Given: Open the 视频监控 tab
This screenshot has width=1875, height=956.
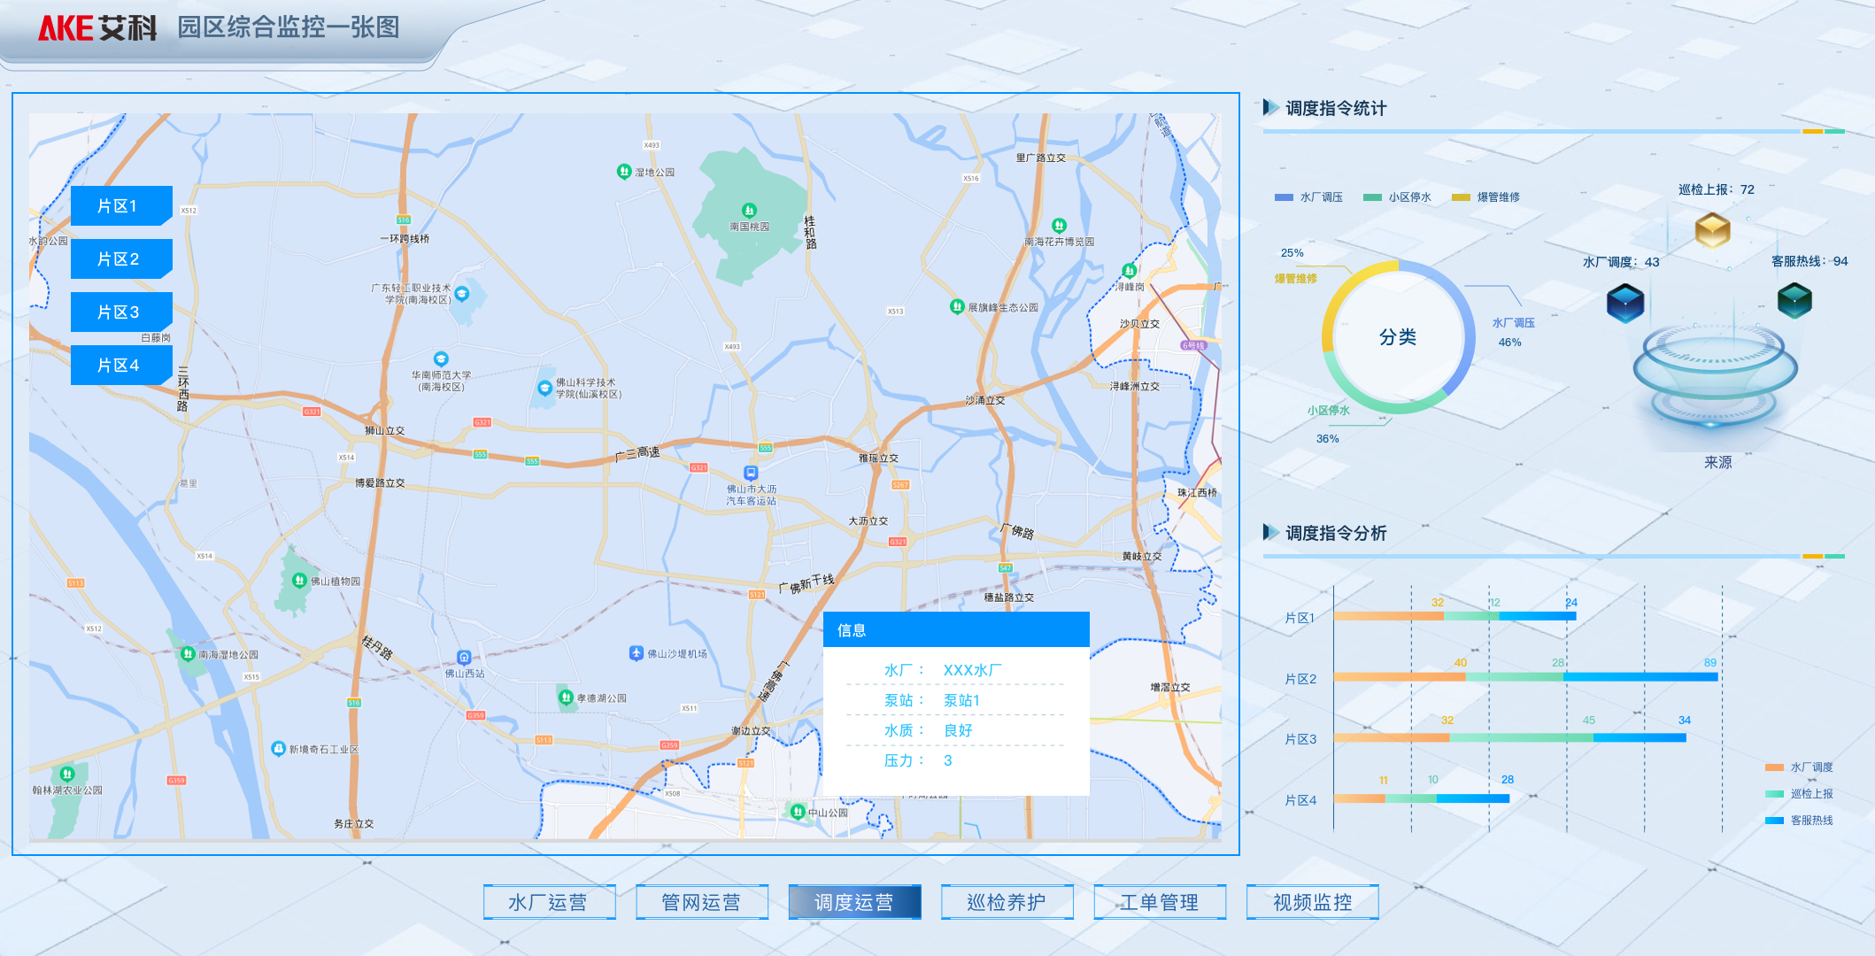Looking at the screenshot, I should coord(1312,902).
